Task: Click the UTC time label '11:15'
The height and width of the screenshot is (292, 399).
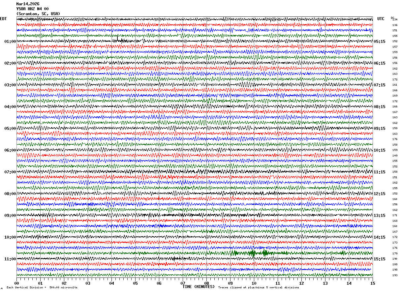Action: [x=380, y=172]
